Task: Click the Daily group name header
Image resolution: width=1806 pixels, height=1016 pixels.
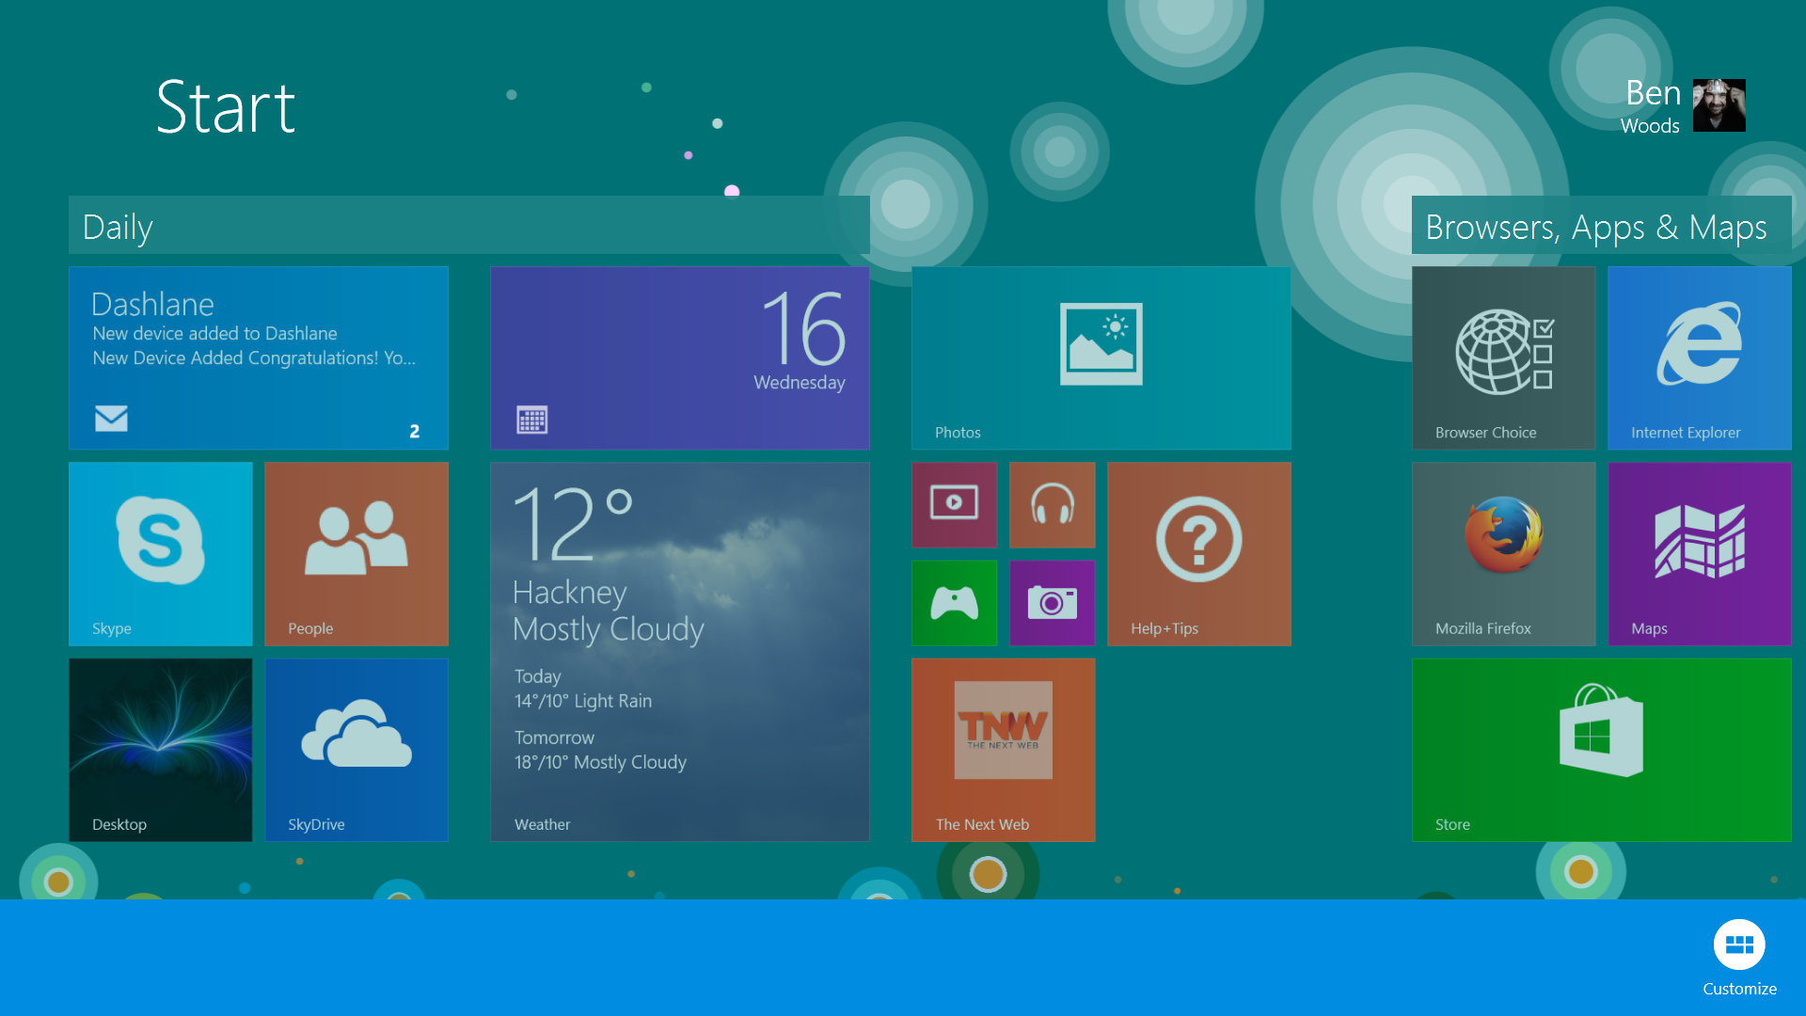Action: [469, 225]
